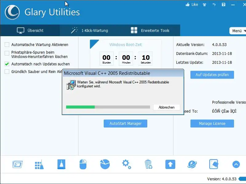Cancel installation with Abbrechen button
The height and width of the screenshot is (184, 246).
pos(166,107)
